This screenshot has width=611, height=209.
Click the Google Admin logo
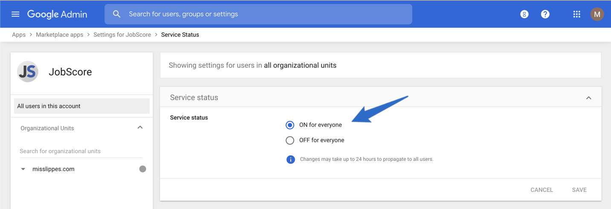57,14
